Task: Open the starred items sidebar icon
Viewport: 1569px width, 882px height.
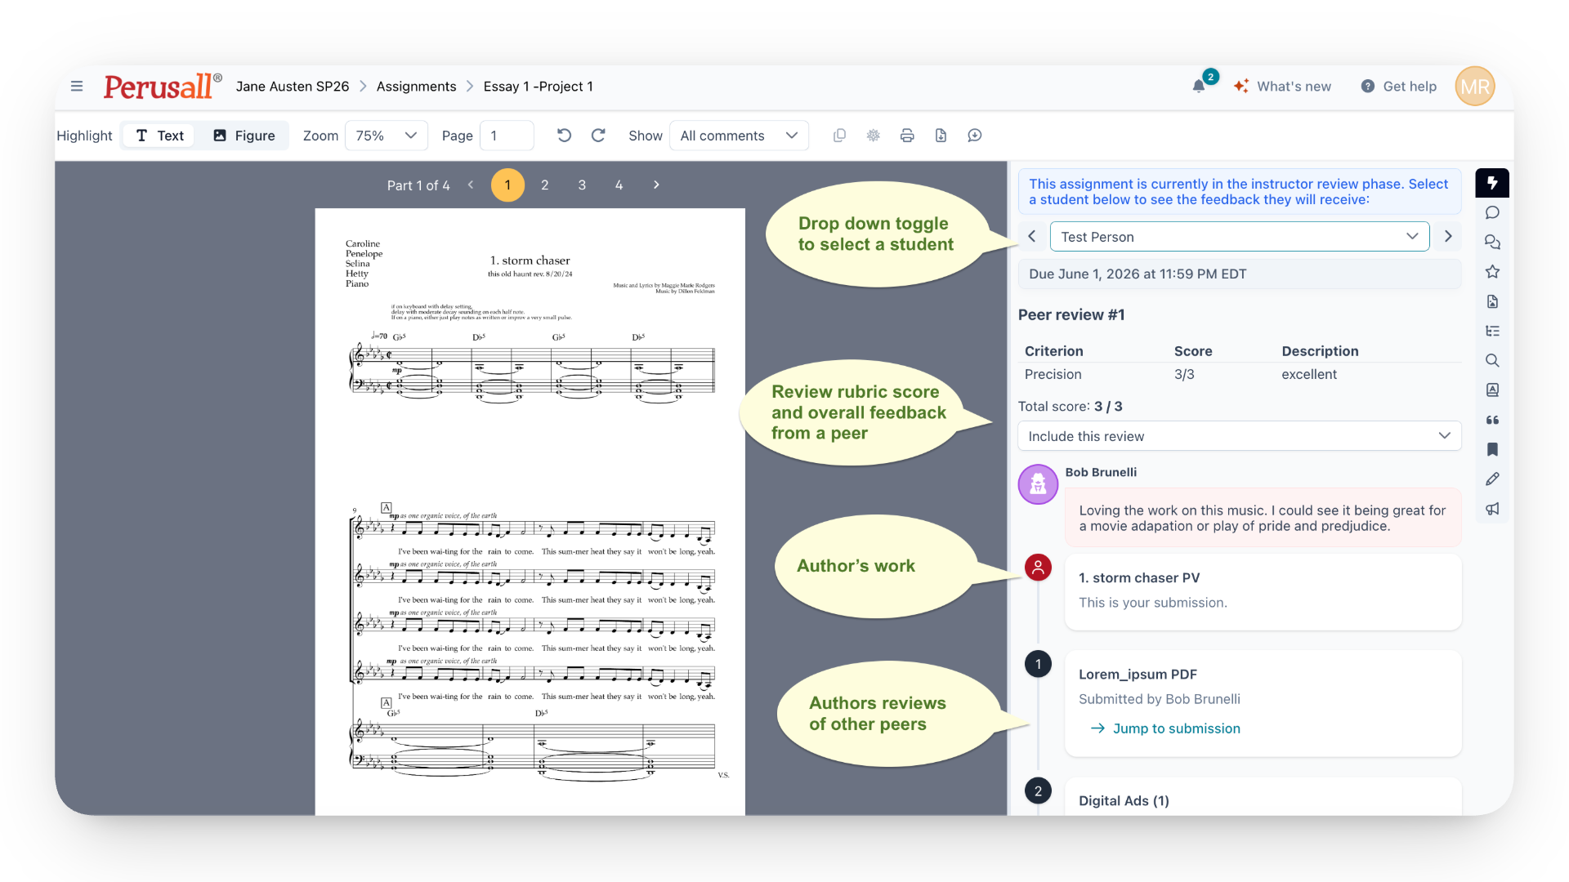Action: [1492, 272]
